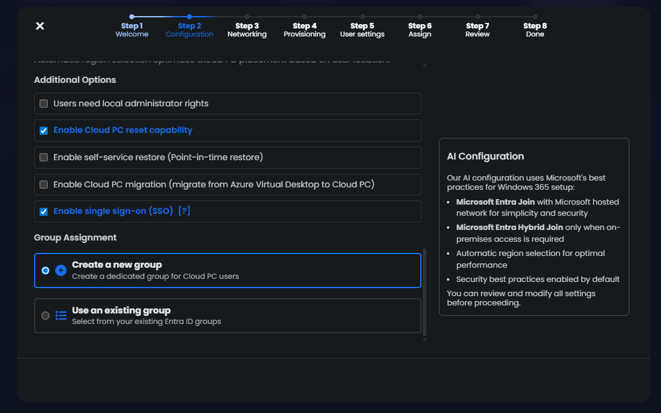Check Users need local administrator rights
This screenshot has width=661, height=413.
(43, 104)
